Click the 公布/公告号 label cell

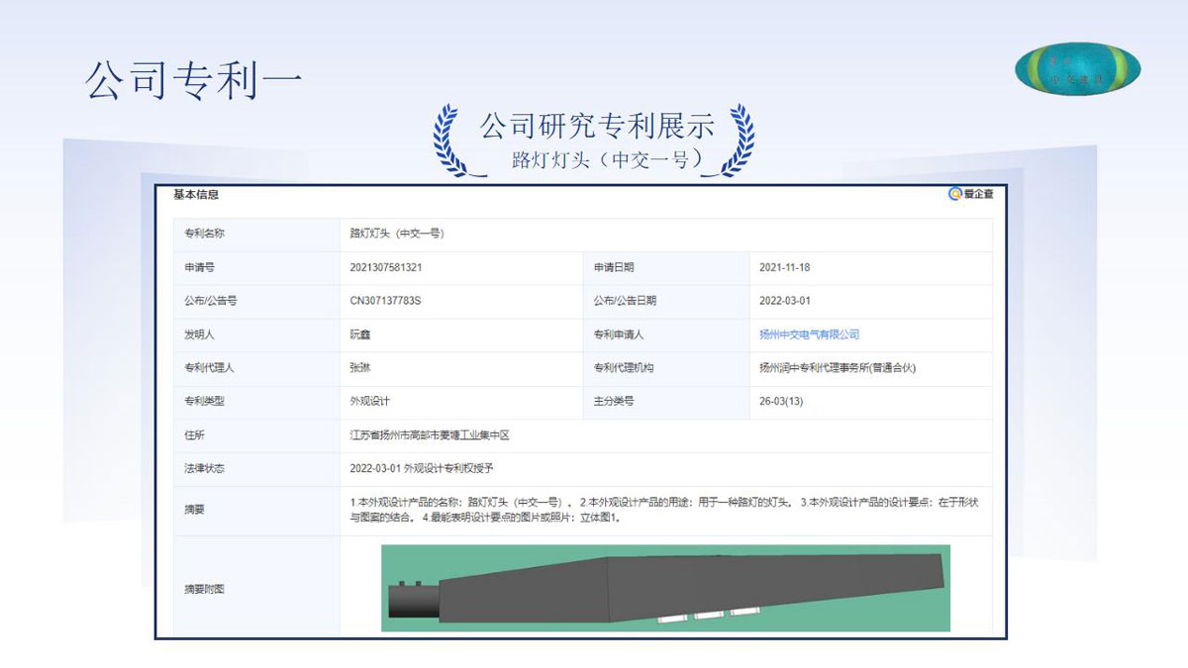(257, 301)
